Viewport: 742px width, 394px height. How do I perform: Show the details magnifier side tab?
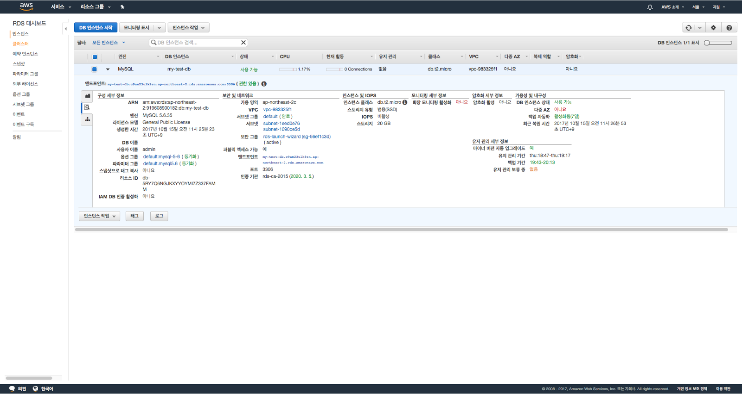click(87, 107)
